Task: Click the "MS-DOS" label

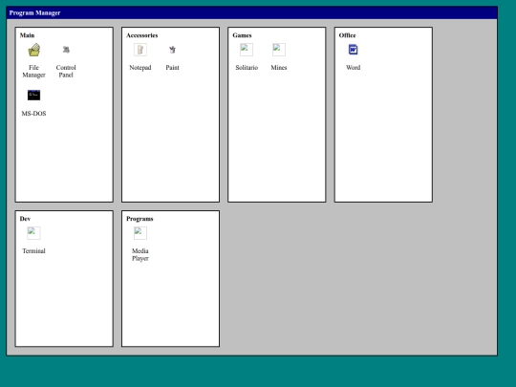Action: click(x=33, y=114)
